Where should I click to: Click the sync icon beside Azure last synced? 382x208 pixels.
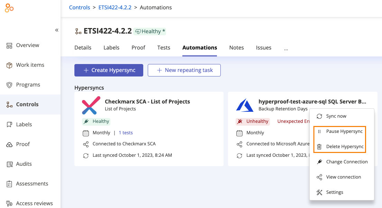point(239,156)
